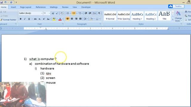Viewport: 191px width, 107px height.
Task: Open the Page Layout tab
Action: tap(26, 7)
